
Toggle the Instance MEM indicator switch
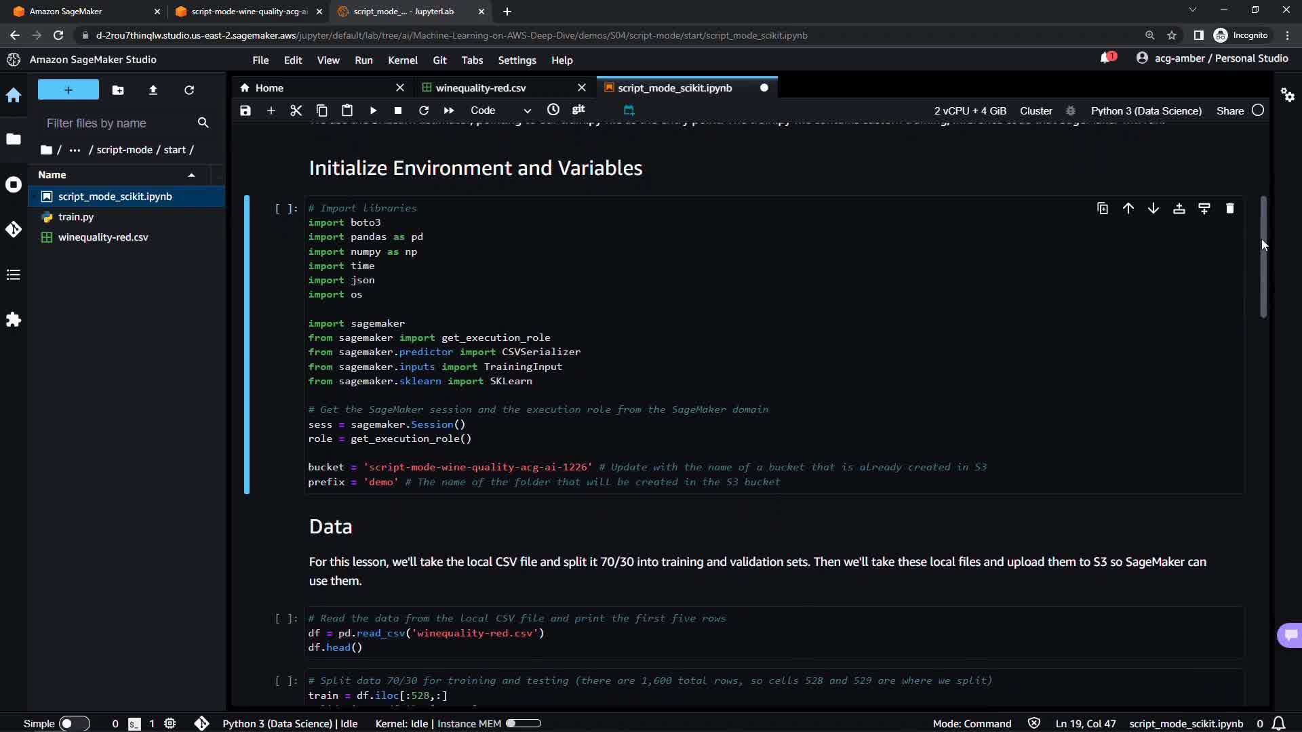(524, 723)
